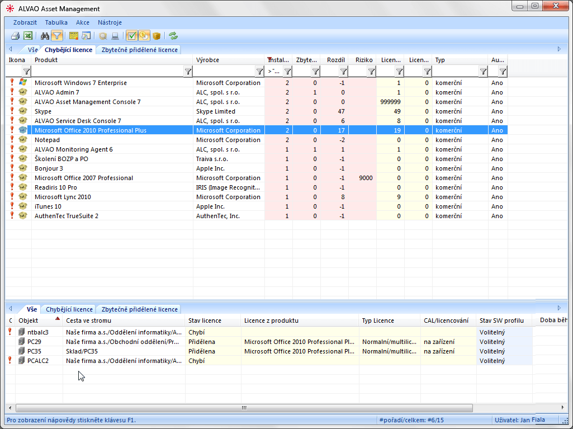Image resolution: width=573 pixels, height=429 pixels.
Task: Switch to upper Zbytečně přidělené licence tab
Action: 140,50
